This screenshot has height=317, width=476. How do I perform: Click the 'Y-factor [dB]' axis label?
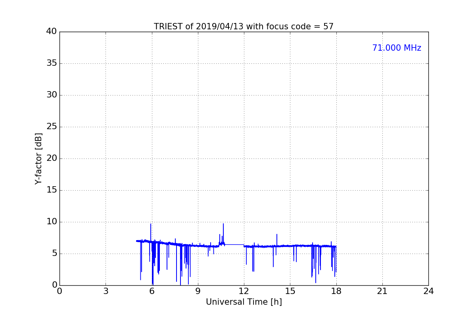[x=38, y=158]
